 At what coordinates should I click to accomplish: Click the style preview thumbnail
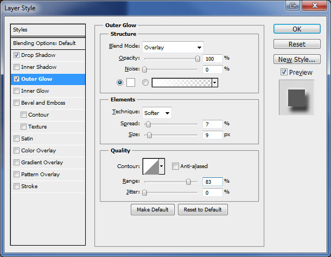(x=296, y=98)
